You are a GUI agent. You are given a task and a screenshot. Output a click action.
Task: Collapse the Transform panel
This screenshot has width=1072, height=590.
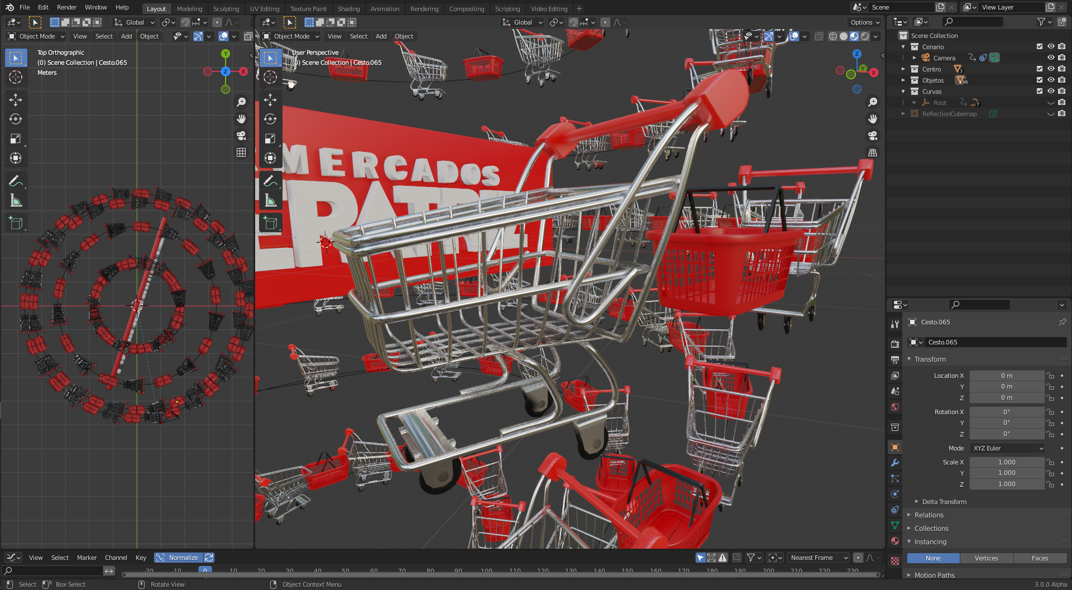[x=910, y=359]
